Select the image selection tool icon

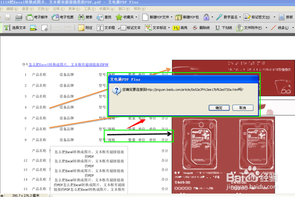34,28
